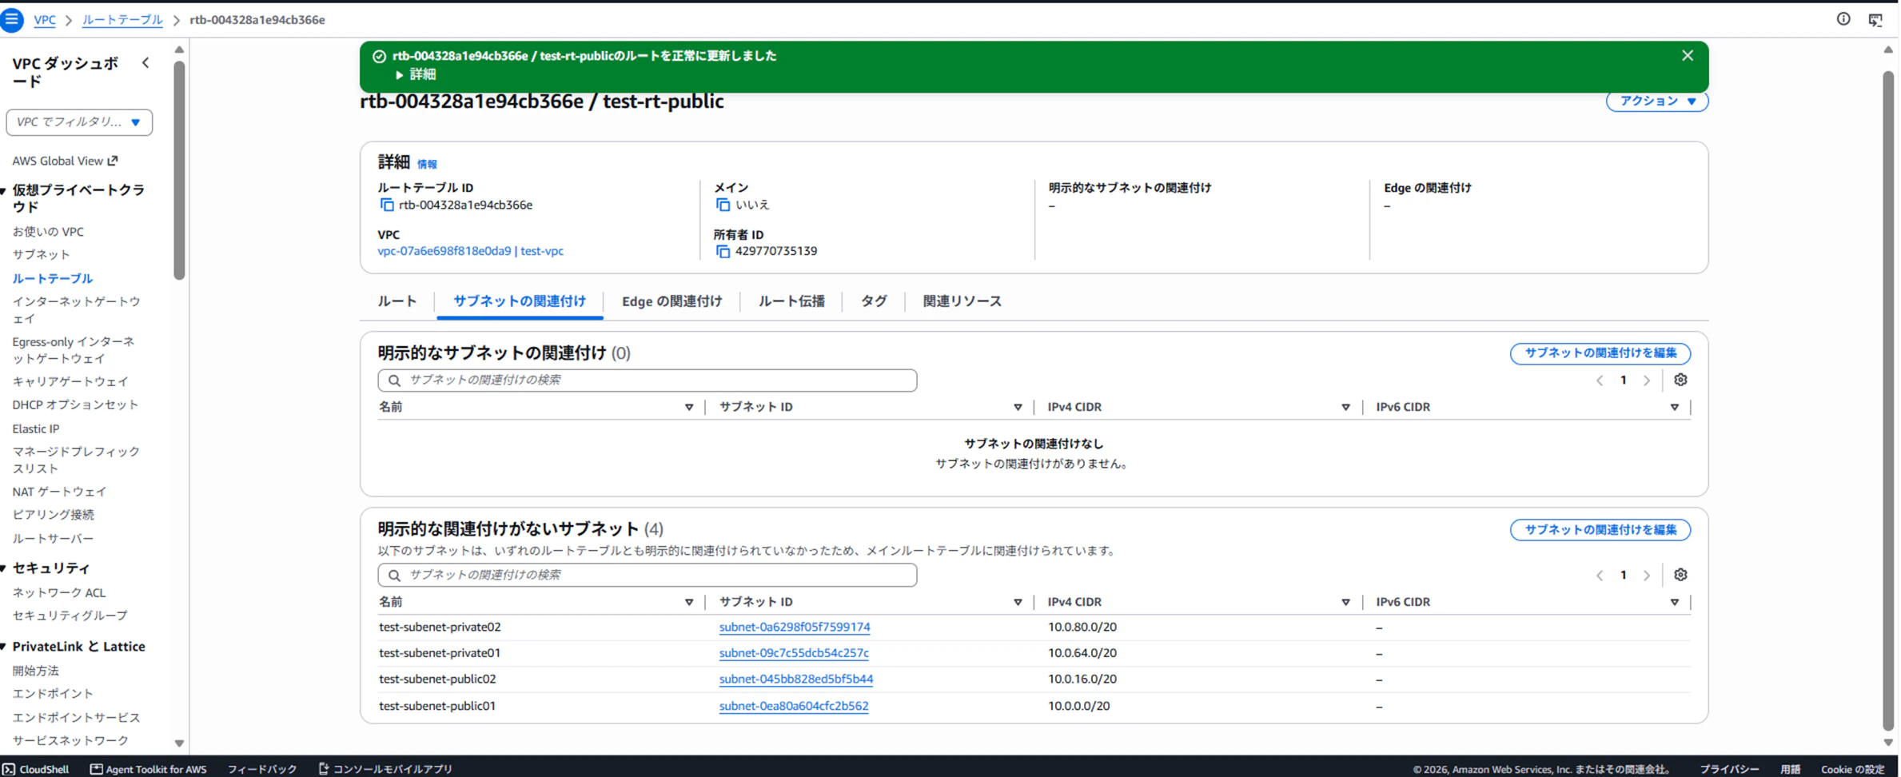The image size is (1901, 777).
Task: Dismiss the green success notification banner
Action: [x=1688, y=55]
